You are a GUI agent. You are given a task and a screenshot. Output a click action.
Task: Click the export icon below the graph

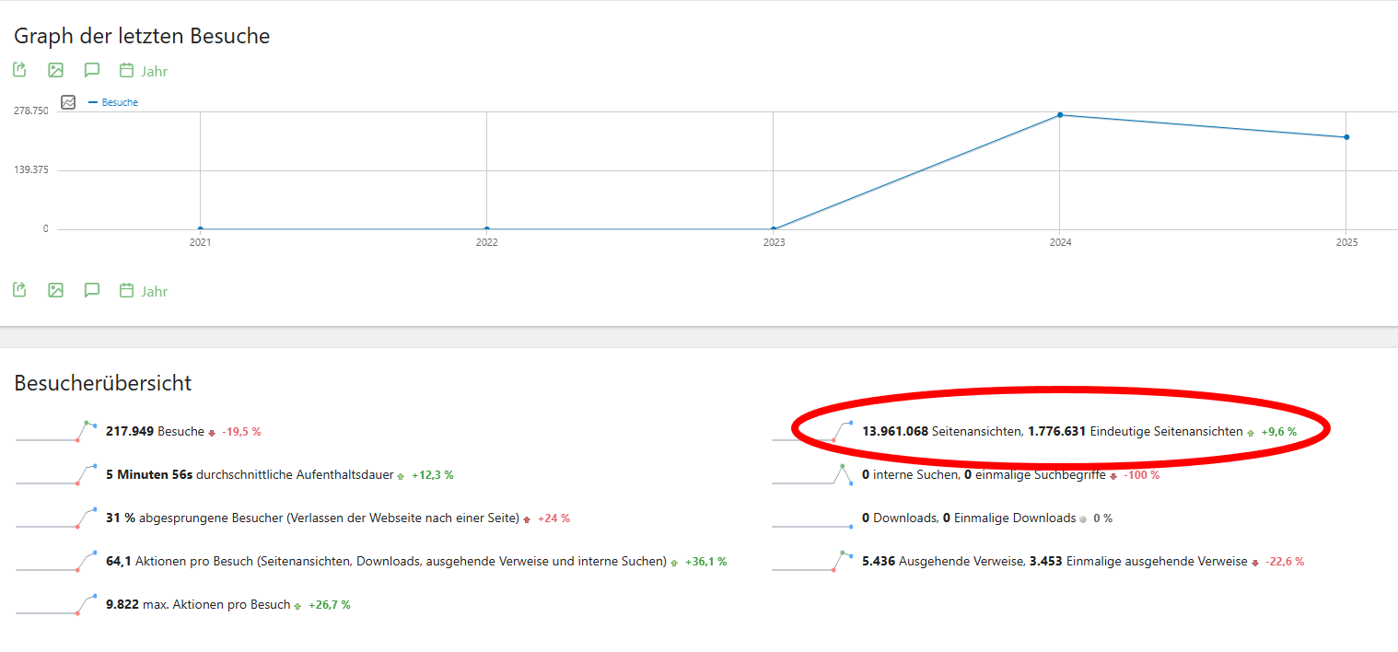pyautogui.click(x=19, y=290)
